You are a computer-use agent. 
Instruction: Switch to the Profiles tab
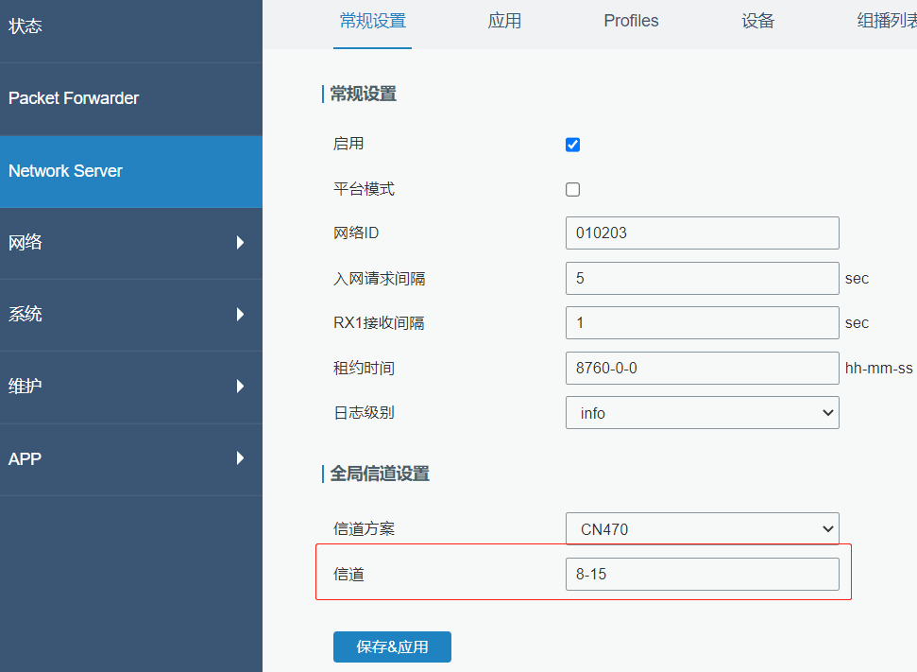click(x=631, y=21)
